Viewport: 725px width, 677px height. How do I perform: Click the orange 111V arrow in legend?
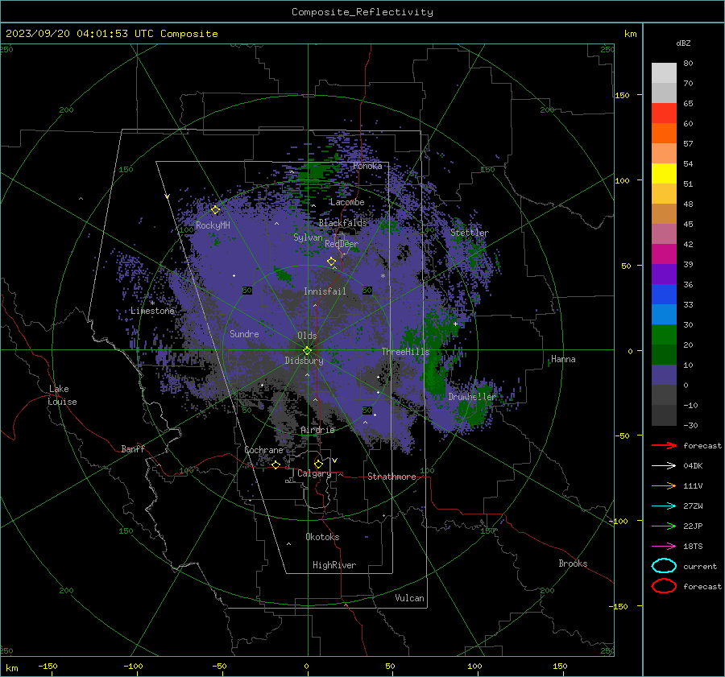coord(664,485)
